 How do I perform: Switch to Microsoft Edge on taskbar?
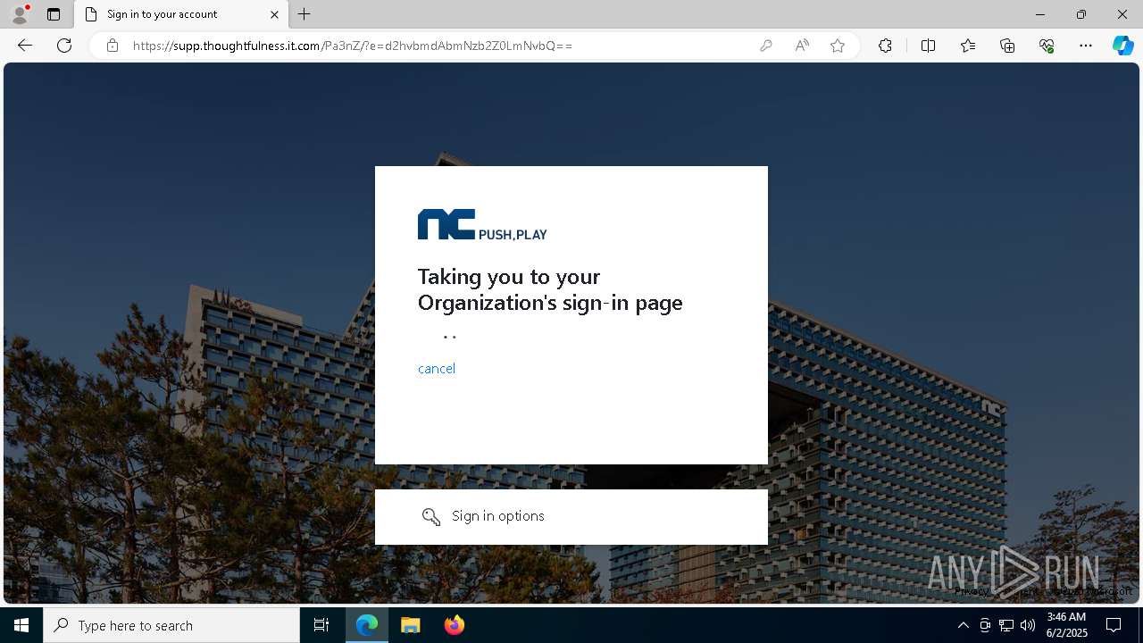pyautogui.click(x=367, y=625)
